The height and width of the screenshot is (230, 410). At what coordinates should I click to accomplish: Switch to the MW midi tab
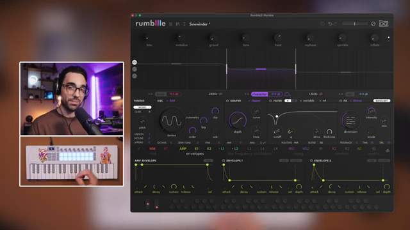(x=152, y=149)
